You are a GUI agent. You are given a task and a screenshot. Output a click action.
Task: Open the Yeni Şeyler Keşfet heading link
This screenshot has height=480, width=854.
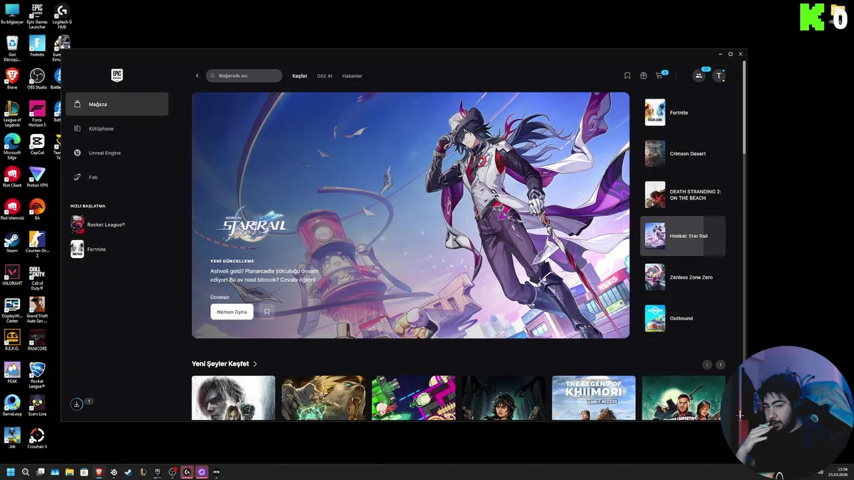coord(224,364)
